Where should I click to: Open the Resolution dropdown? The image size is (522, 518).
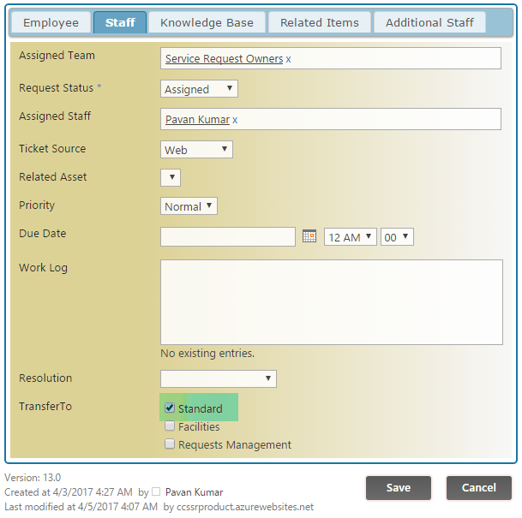click(x=219, y=378)
